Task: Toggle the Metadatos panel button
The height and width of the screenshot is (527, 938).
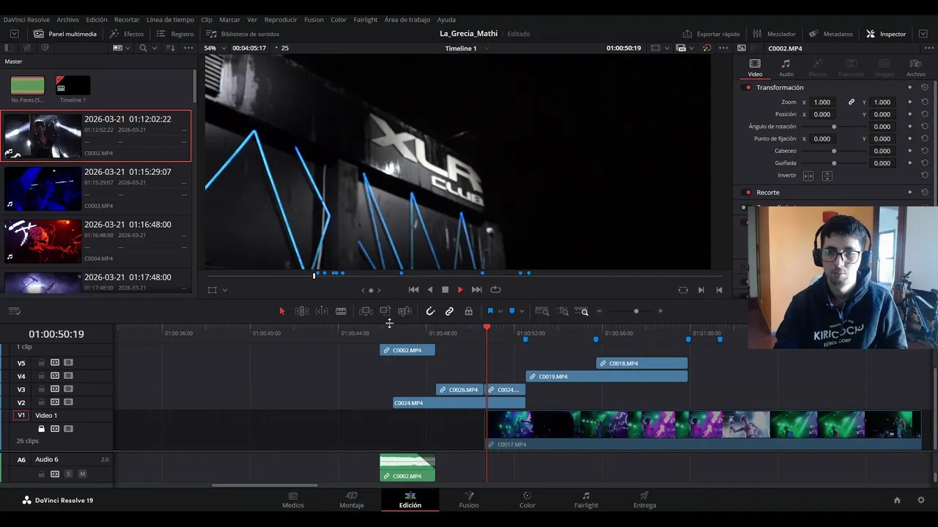Action: pyautogui.click(x=831, y=34)
